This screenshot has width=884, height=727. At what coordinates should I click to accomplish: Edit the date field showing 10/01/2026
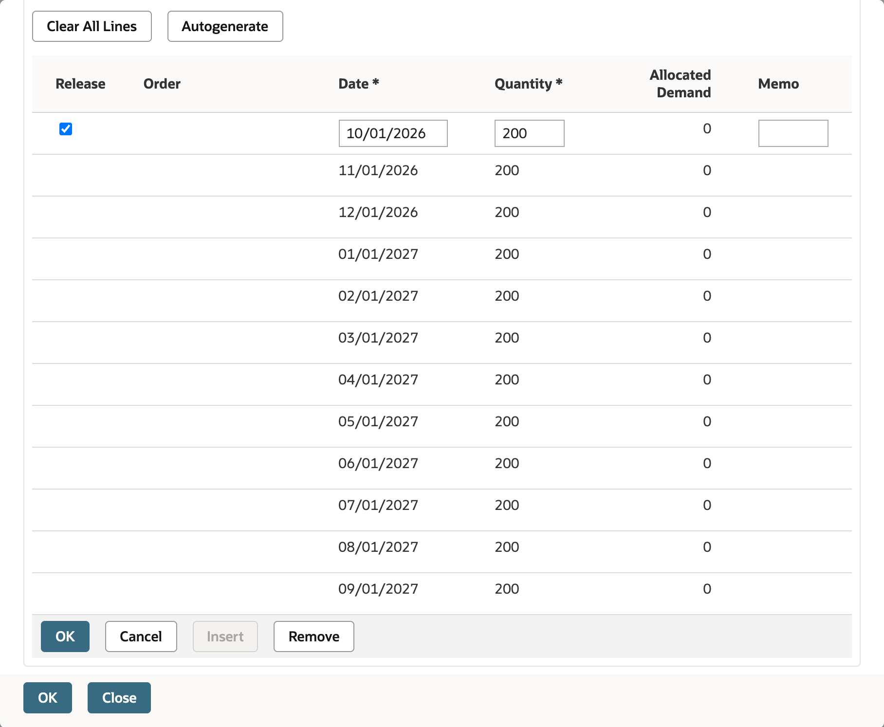click(393, 133)
